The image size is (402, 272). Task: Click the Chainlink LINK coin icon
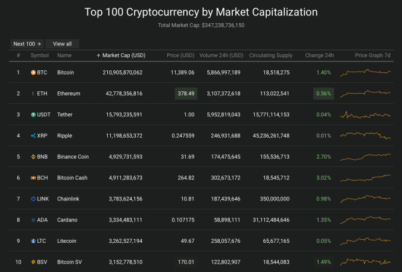point(33,199)
